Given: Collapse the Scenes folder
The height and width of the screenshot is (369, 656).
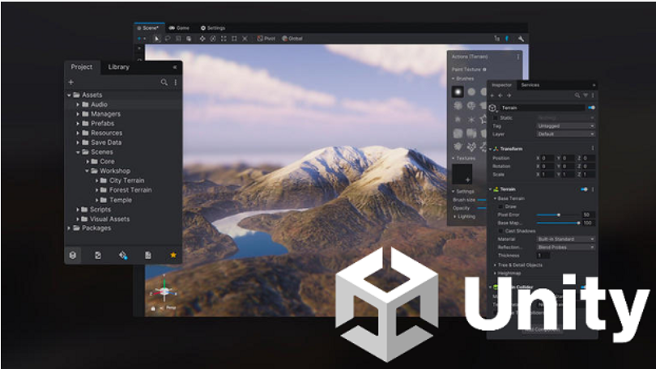Looking at the screenshot, I should tap(78, 152).
